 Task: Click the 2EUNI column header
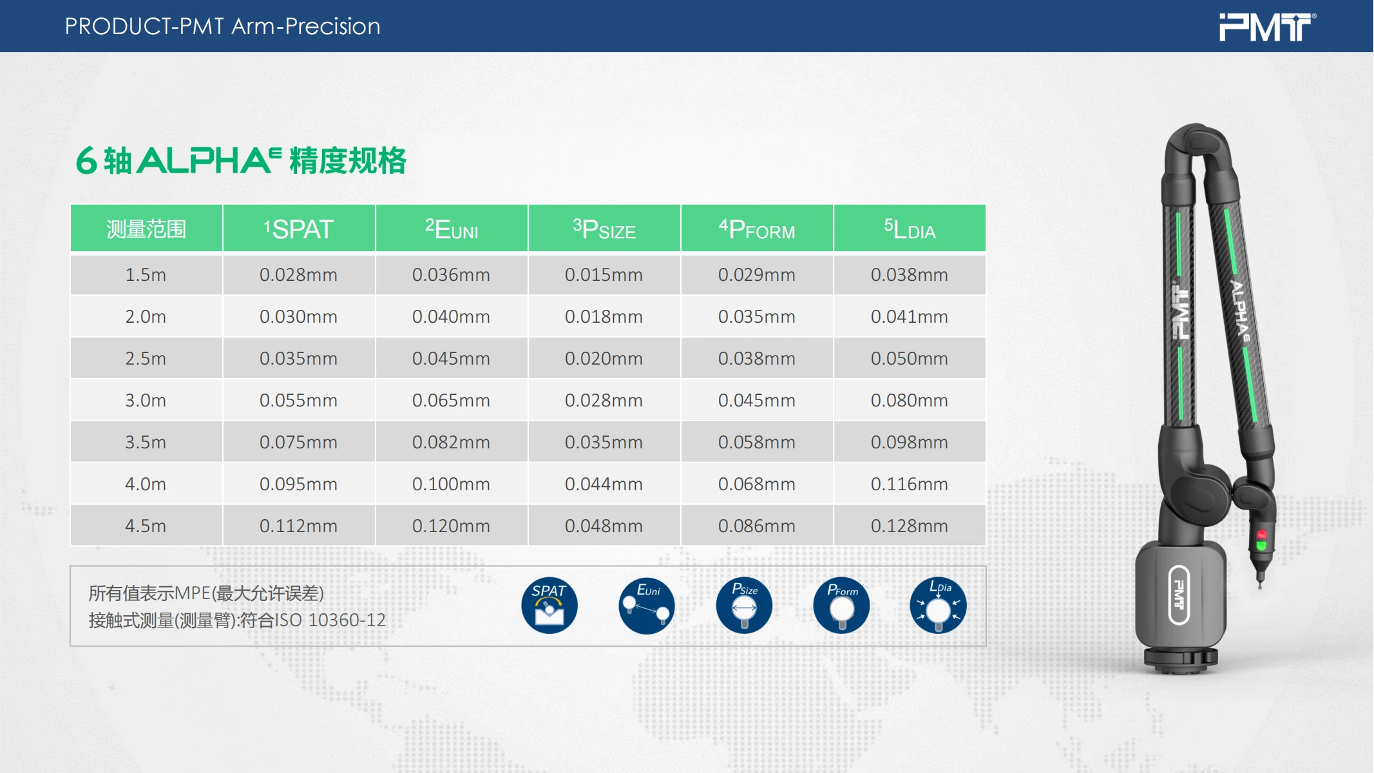click(x=452, y=229)
